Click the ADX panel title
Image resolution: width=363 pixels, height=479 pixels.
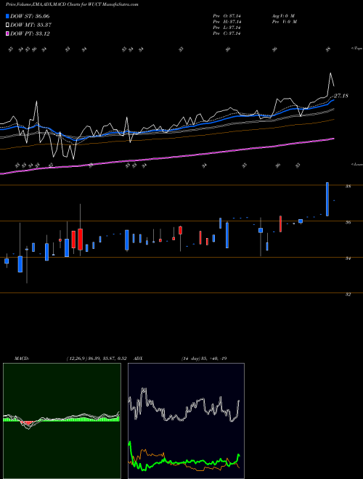[x=138, y=359]
